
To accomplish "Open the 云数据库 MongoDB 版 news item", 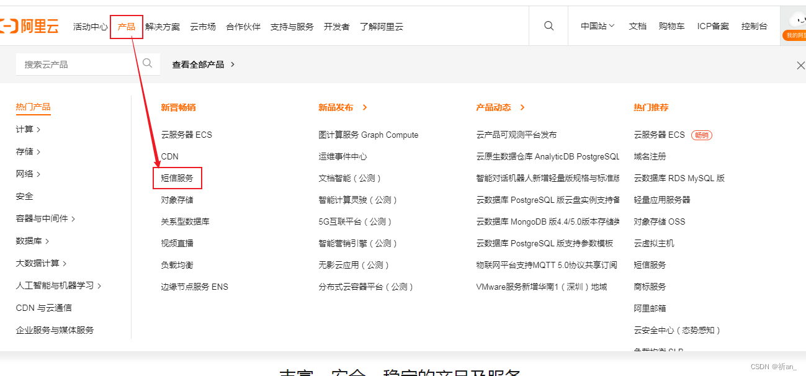I will point(548,222).
